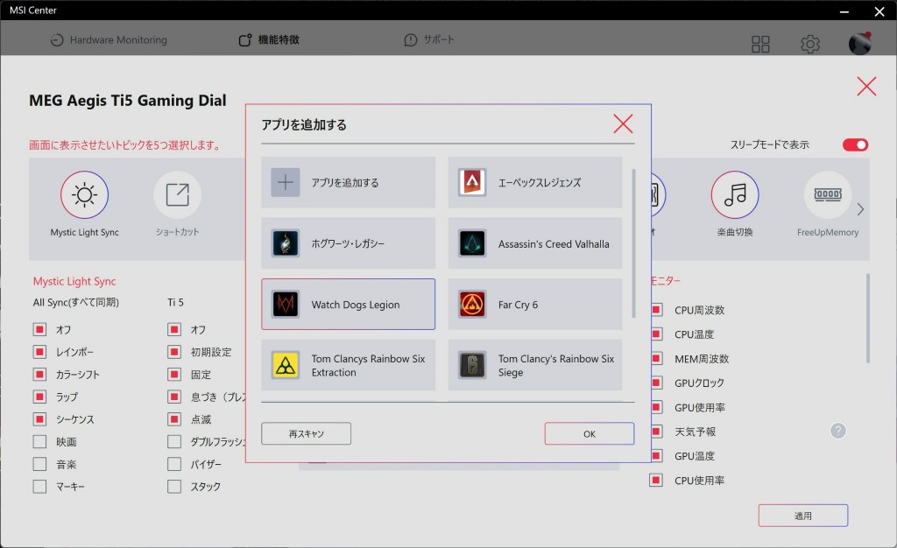897x548 pixels.
Task: Uncheck Ti 5 オフ checkbox
Action: 174,329
